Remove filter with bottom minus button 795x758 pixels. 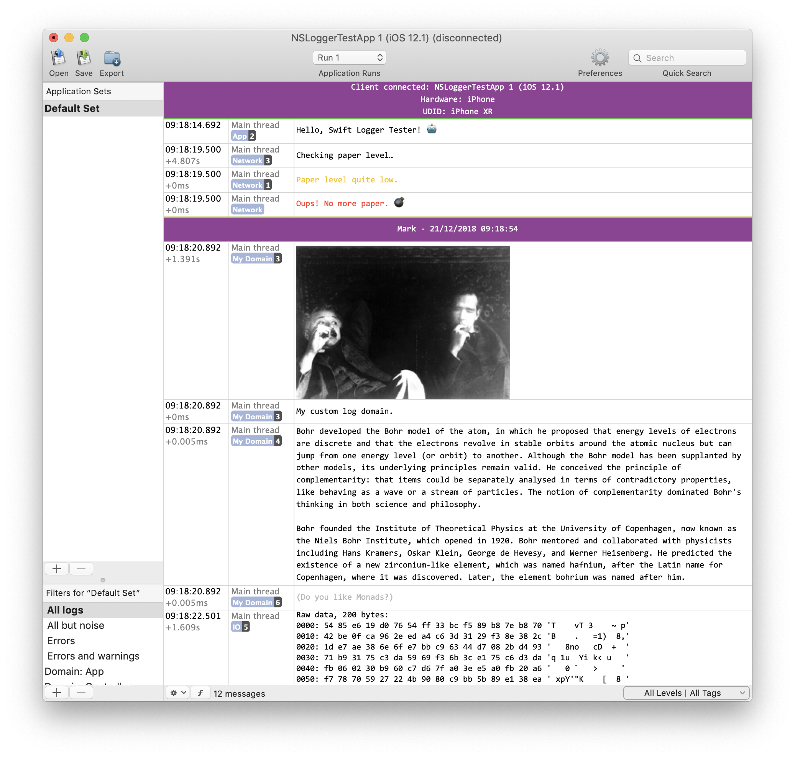tap(81, 693)
